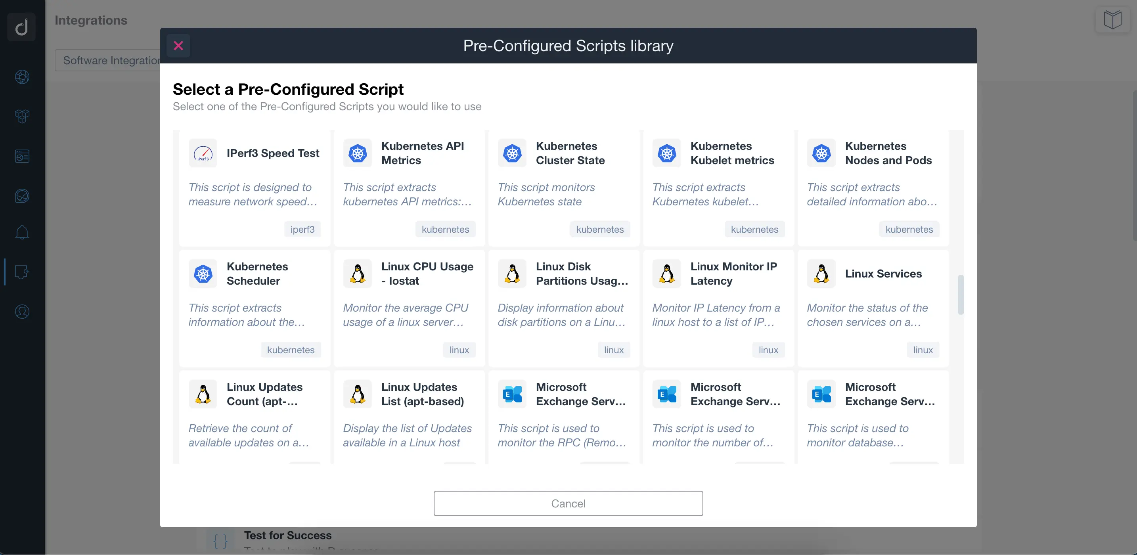
Task: Open the user account icon in sidebar
Action: point(22,312)
